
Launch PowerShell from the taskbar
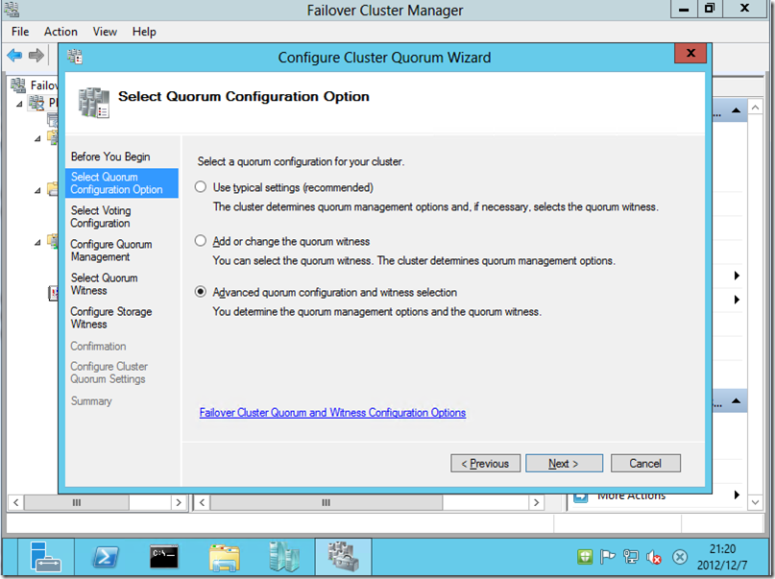[x=106, y=557]
